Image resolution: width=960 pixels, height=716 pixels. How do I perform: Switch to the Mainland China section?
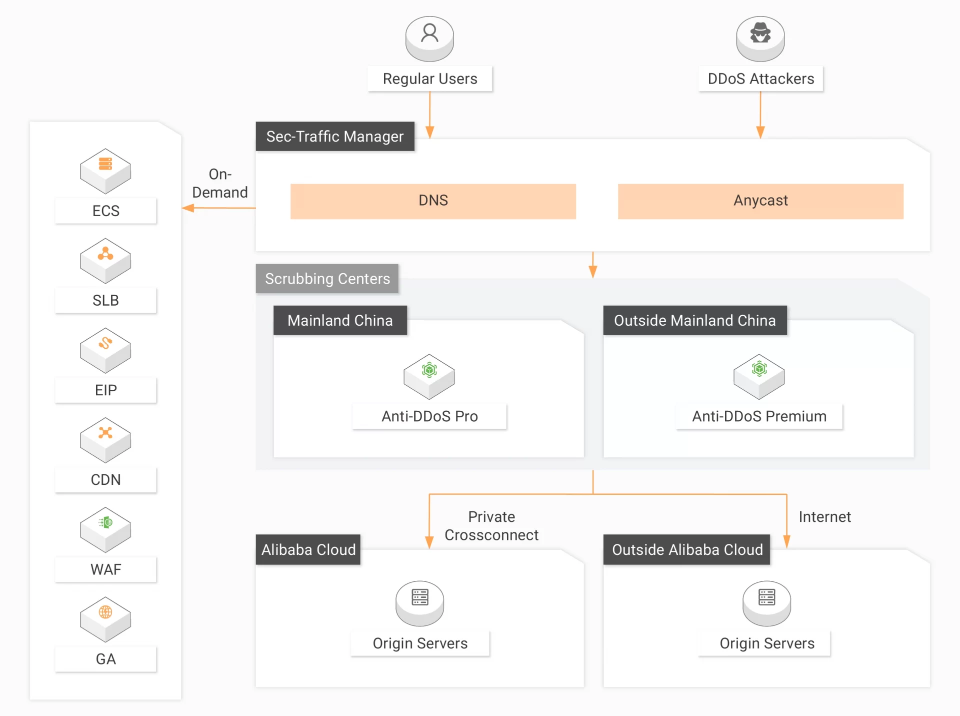[340, 320]
